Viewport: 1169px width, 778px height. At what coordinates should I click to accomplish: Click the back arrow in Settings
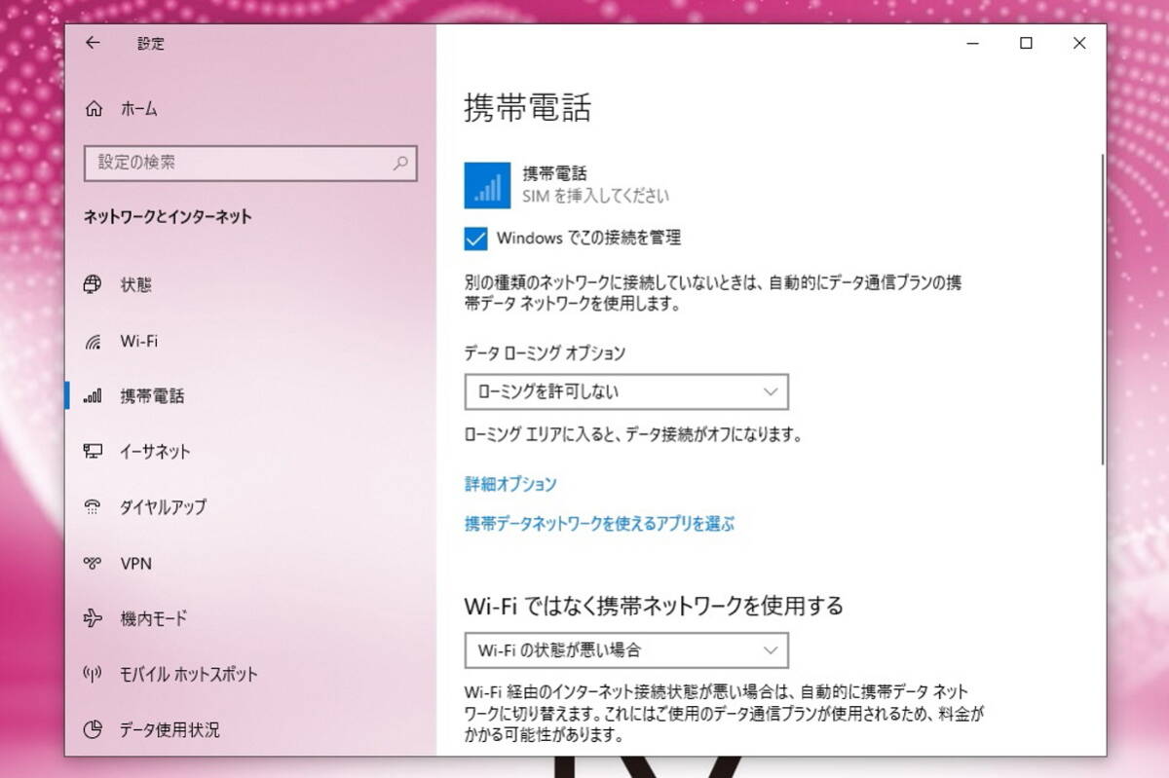[93, 43]
